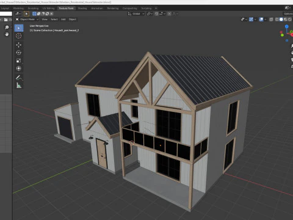Open tool settings dropdown beside active tool
293x220 pixels.
point(18,13)
